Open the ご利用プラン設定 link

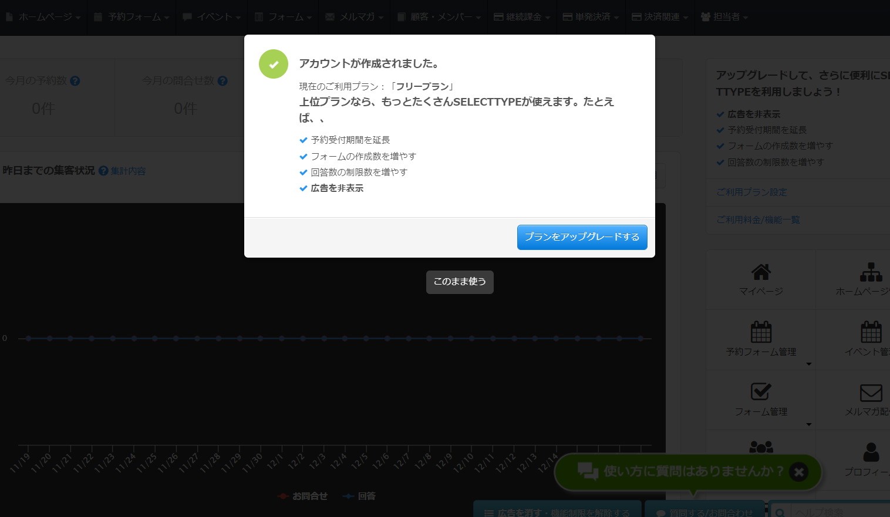[x=751, y=192]
